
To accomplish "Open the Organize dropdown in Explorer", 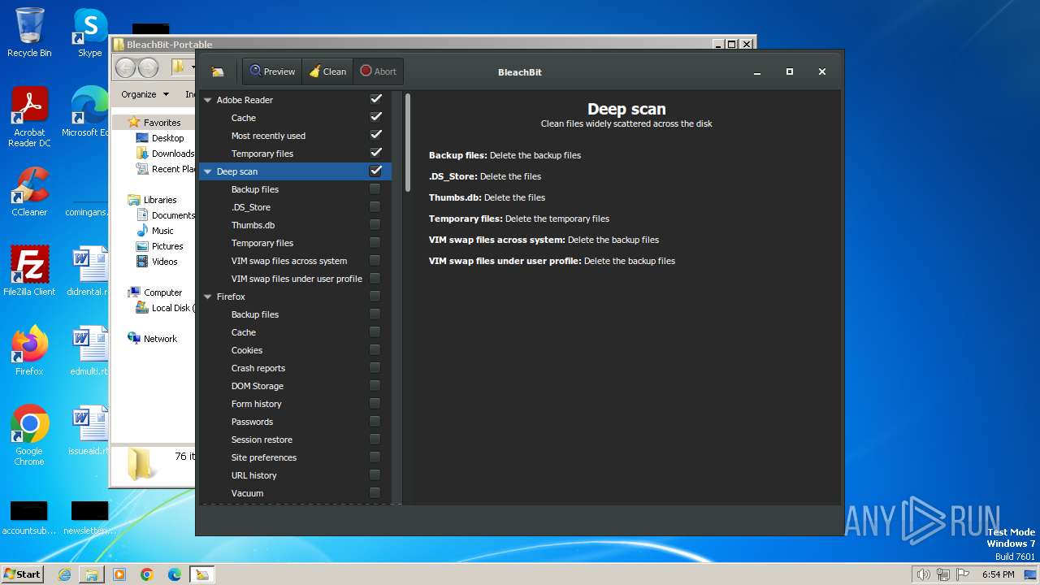I will pos(145,94).
